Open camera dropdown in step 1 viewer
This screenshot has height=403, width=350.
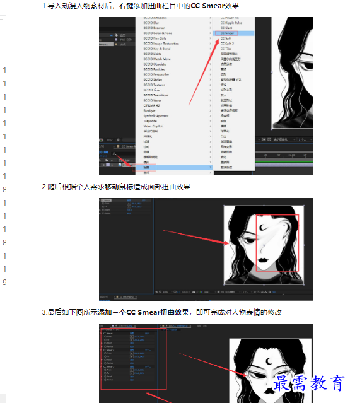click(284, 139)
